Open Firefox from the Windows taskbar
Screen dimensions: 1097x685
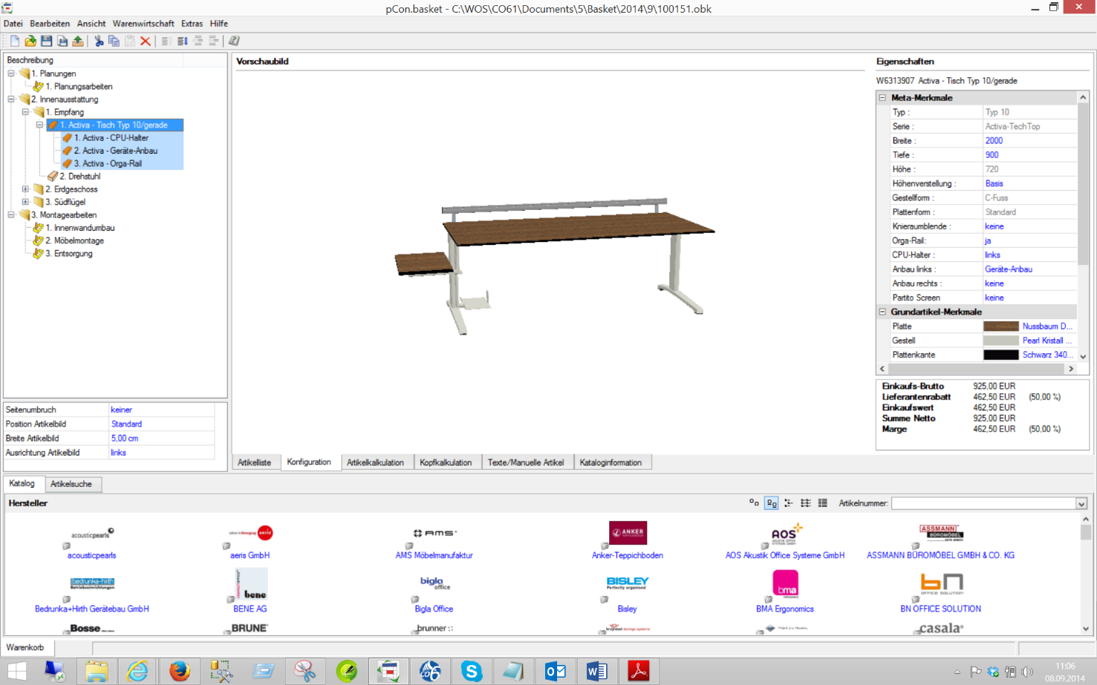pyautogui.click(x=179, y=671)
